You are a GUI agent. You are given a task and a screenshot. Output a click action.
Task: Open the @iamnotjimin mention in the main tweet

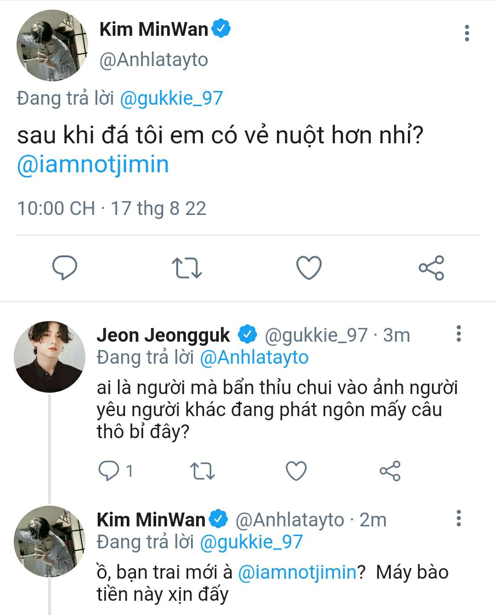(x=93, y=164)
